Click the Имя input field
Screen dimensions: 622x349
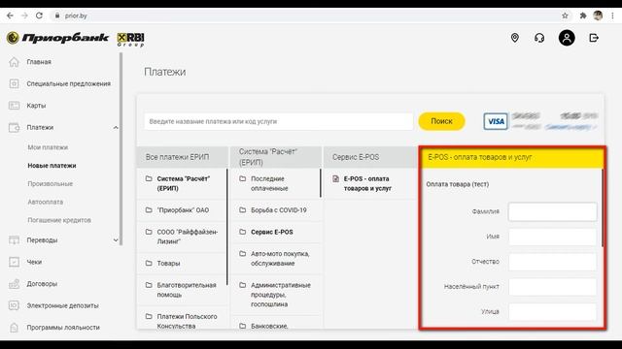pos(552,237)
